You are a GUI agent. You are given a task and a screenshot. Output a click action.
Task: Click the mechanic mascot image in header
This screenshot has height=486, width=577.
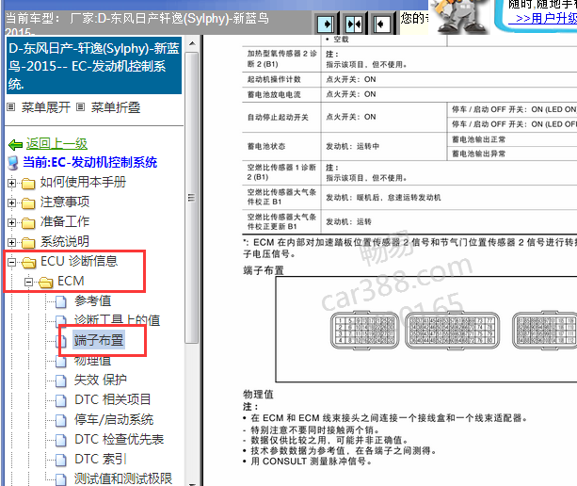(x=459, y=17)
